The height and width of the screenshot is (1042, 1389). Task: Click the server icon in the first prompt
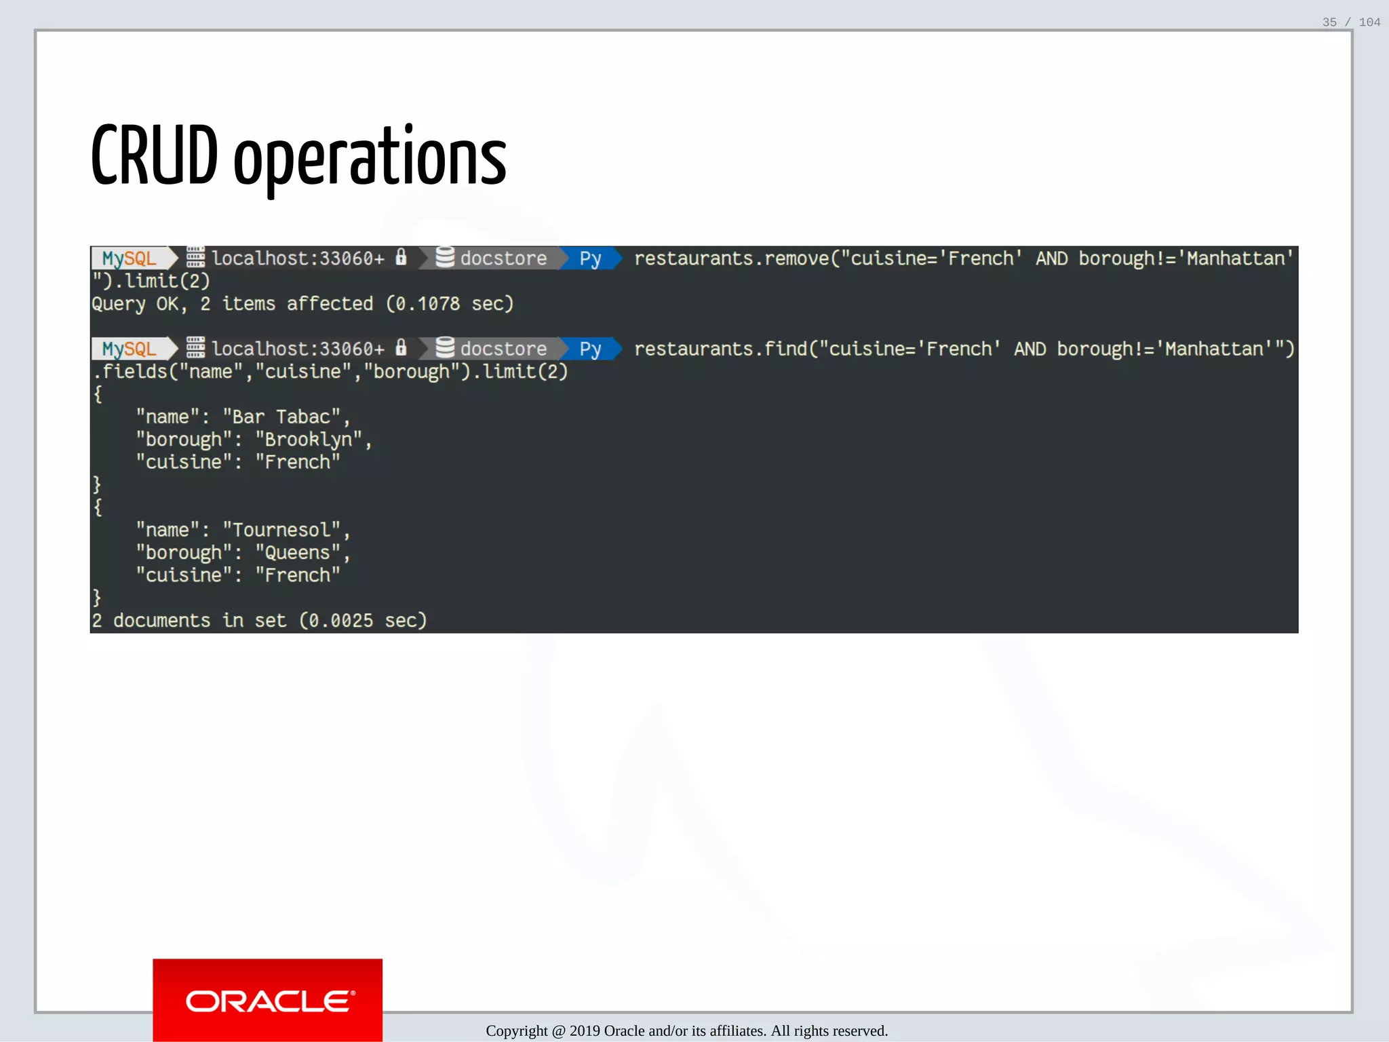click(195, 257)
